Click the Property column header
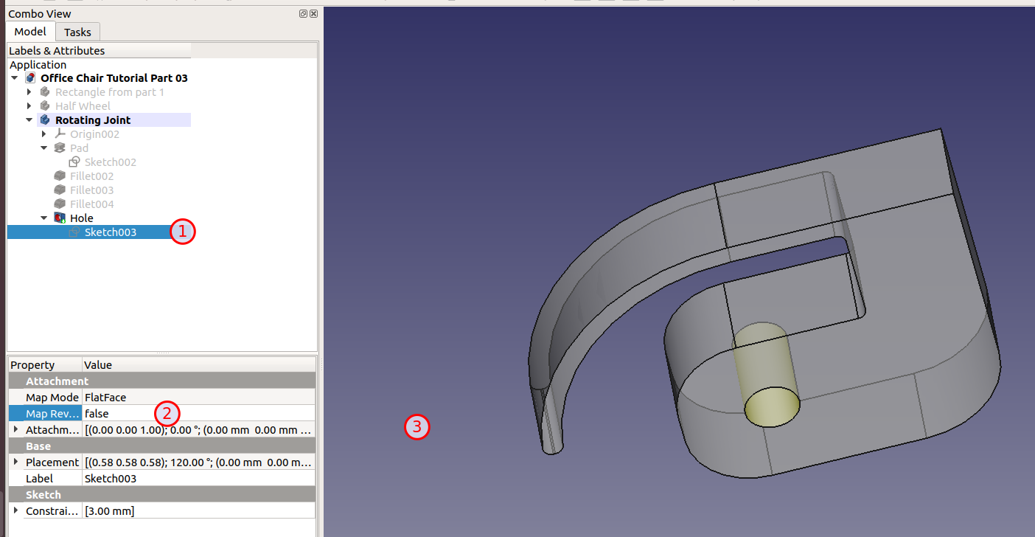Viewport: 1035px width, 537px height. 44,365
